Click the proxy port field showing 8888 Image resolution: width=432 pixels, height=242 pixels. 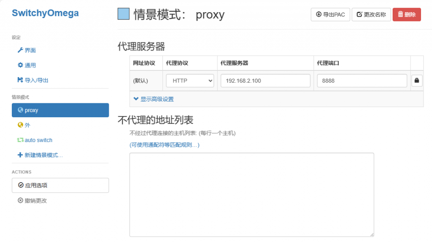point(362,81)
